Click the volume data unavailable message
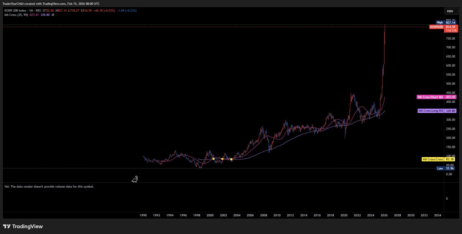462x234 pixels. [x=49, y=187]
